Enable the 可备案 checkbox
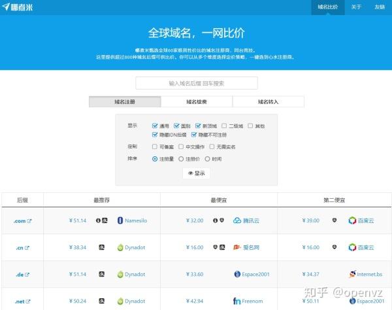The image size is (392, 310). point(155,146)
